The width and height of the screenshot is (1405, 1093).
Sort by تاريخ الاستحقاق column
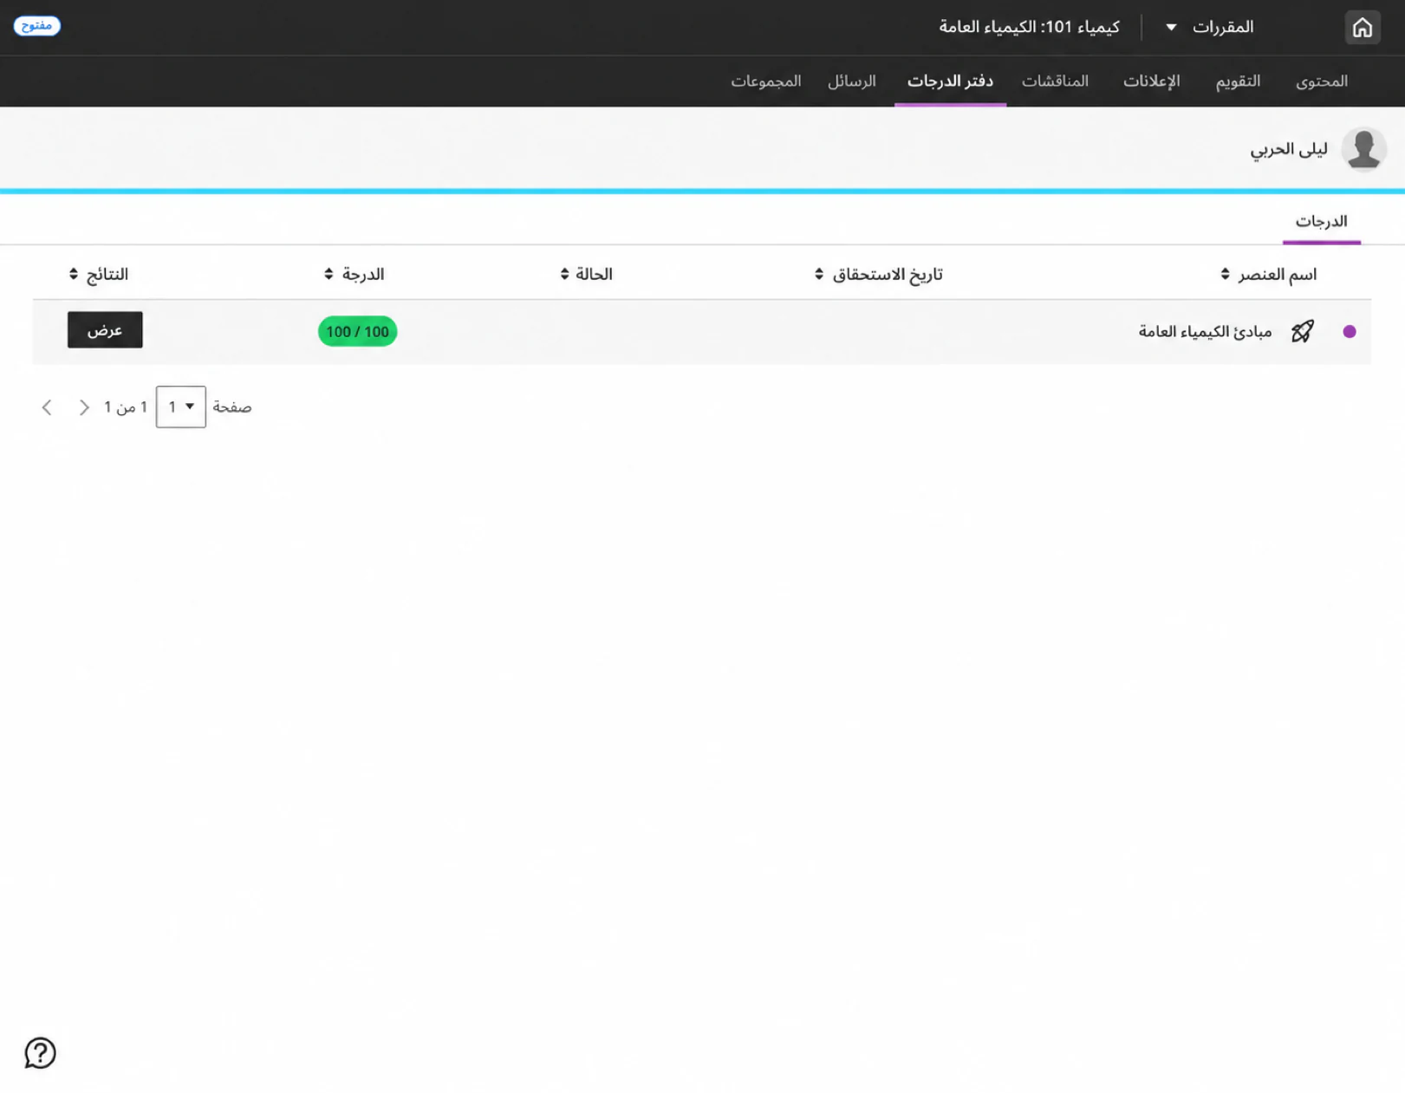tap(878, 274)
